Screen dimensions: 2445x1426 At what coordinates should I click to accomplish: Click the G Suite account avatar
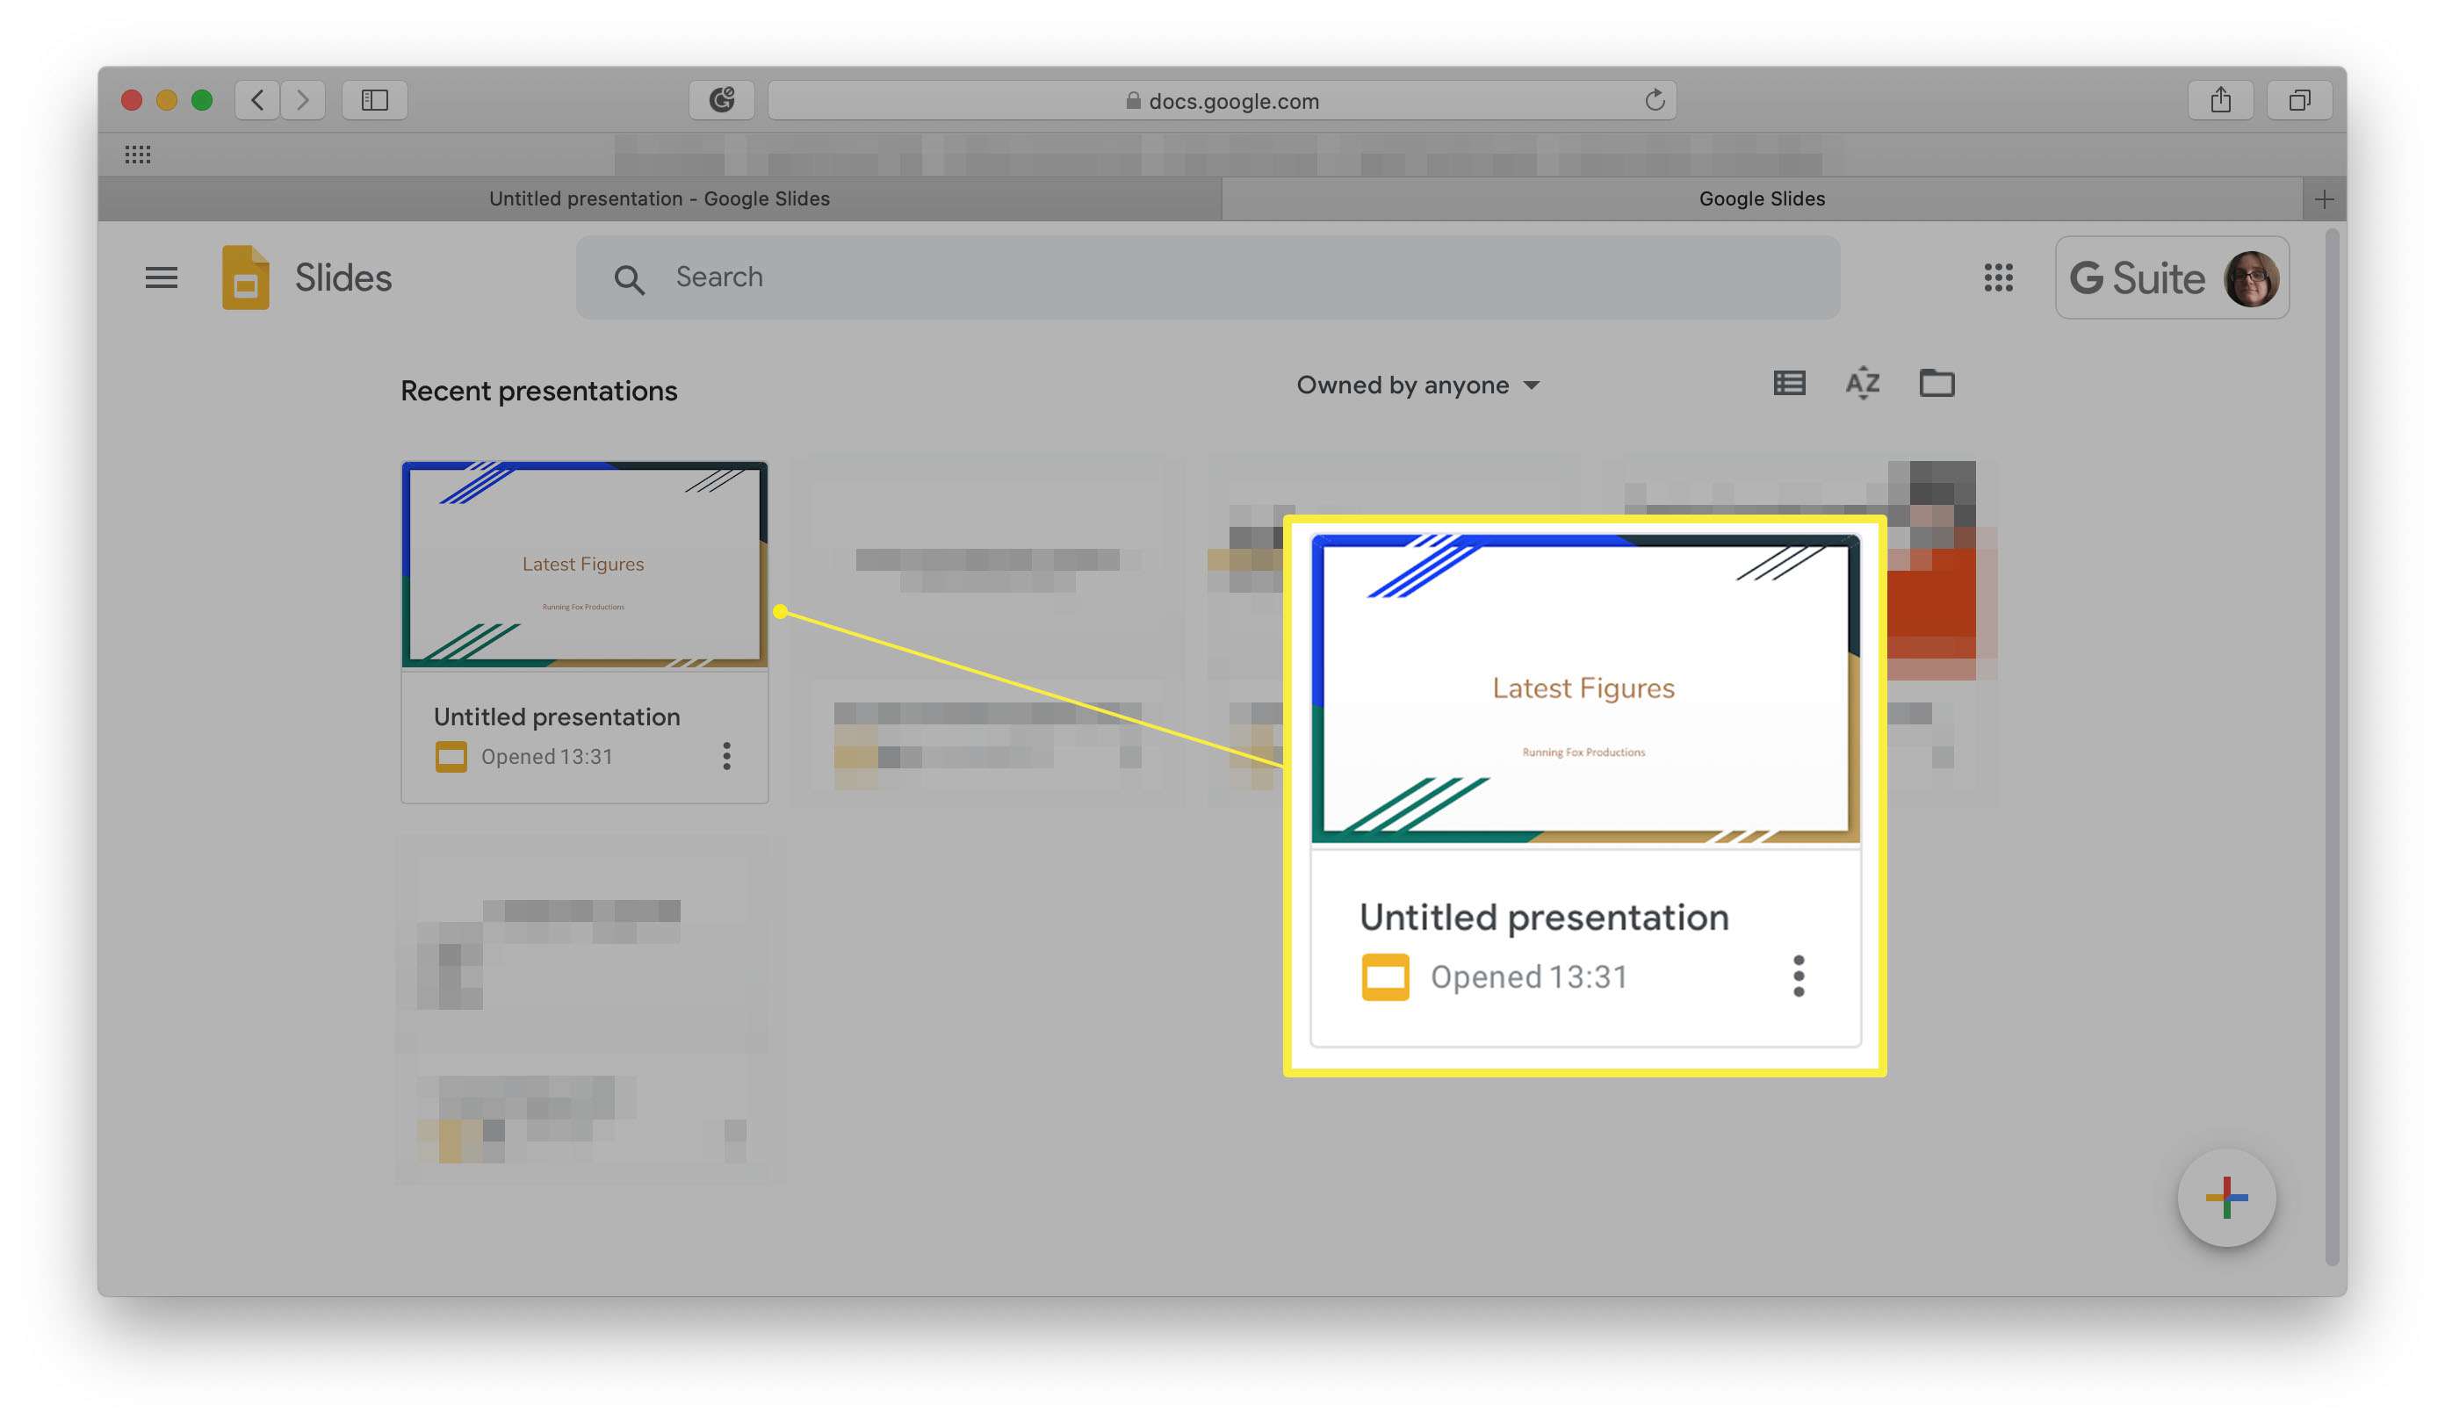2252,277
